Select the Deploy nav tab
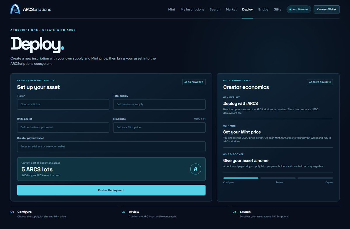Image resolution: width=350 pixels, height=229 pixels. click(x=247, y=9)
